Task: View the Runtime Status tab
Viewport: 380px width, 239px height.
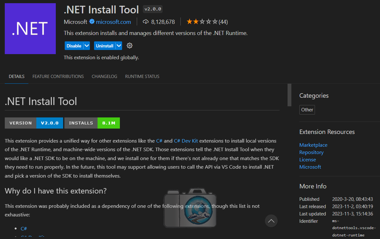Action: point(142,76)
